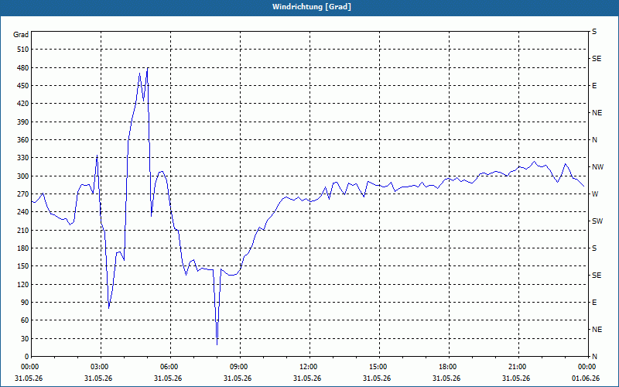The image size is (619, 387).
Task: Click the "N" compass label level with 360
Action: (594, 140)
